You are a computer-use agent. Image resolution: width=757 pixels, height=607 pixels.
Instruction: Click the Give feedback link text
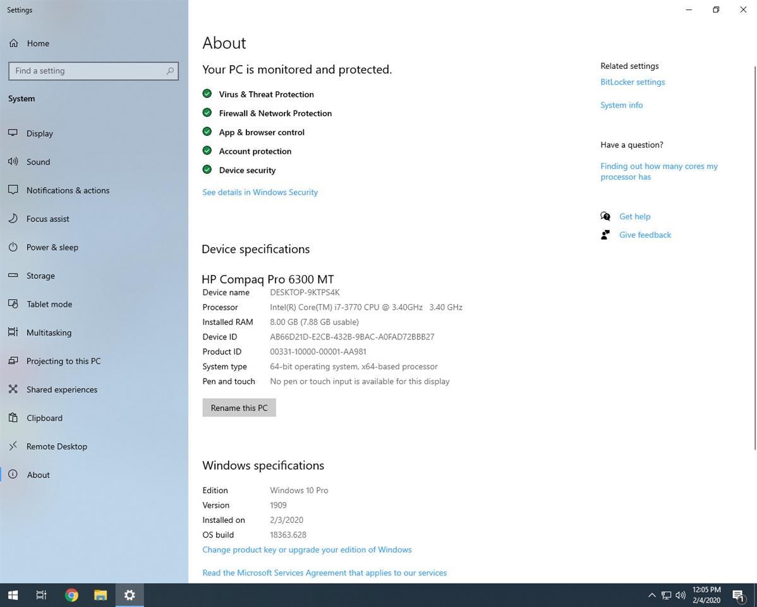coord(645,235)
